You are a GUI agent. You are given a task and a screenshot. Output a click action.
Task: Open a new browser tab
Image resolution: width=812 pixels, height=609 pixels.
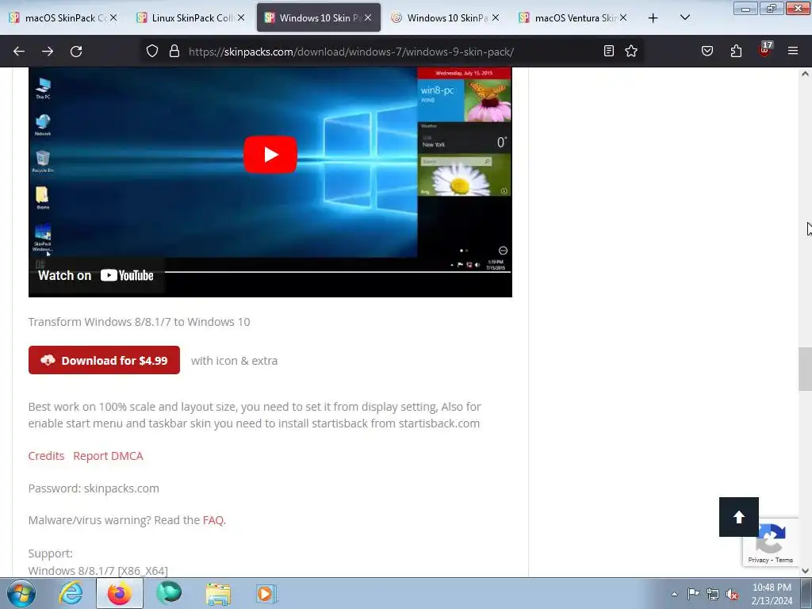pos(653,18)
